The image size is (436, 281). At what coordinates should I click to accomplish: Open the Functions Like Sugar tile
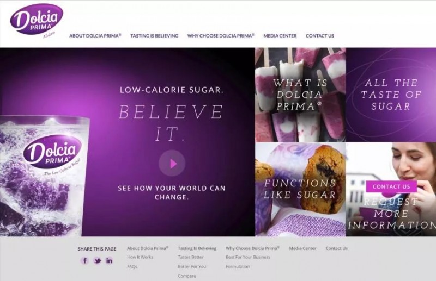300,190
